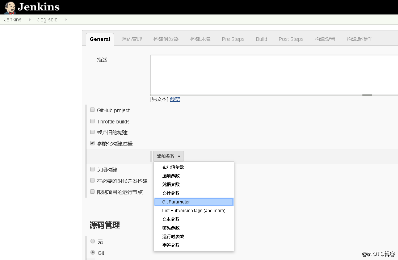Switch to the Post Steps tab
This screenshot has height=260, width=398.
coord(291,39)
